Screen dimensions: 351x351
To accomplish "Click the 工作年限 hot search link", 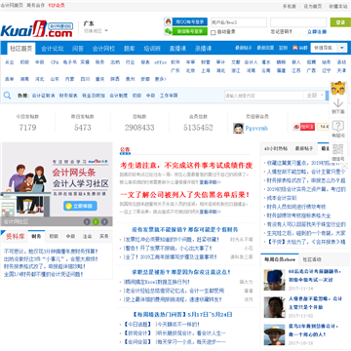I will pyautogui.click(x=169, y=96).
